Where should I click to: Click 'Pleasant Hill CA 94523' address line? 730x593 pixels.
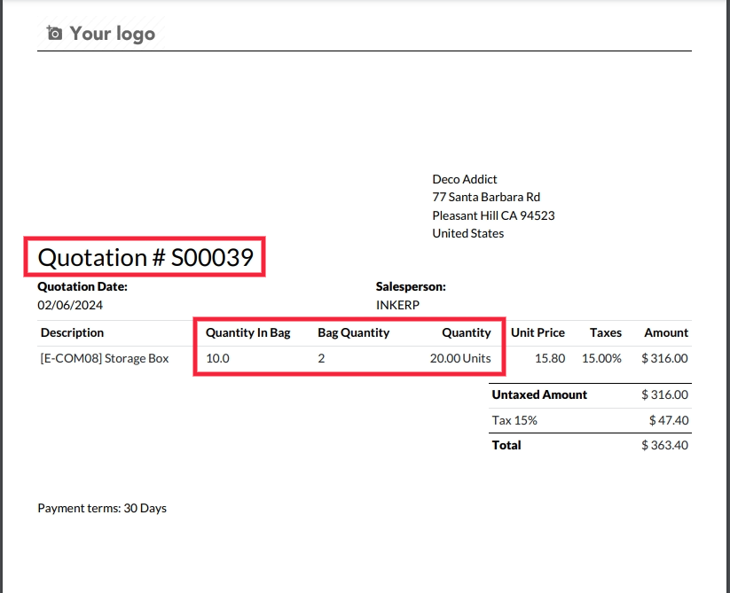(x=493, y=215)
